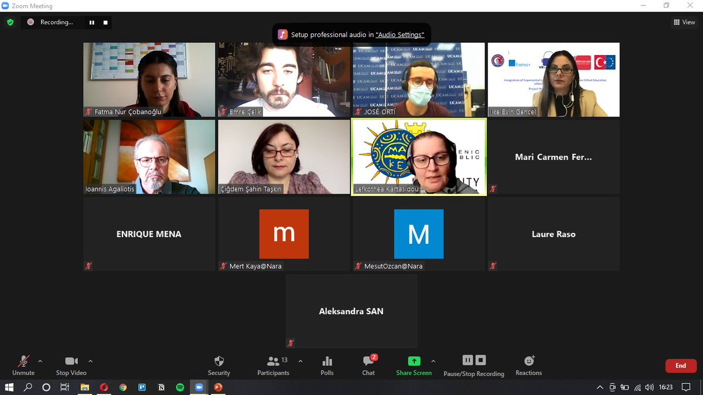The width and height of the screenshot is (703, 395).
Task: Open the "Audio Settings" link
Action: [400, 35]
